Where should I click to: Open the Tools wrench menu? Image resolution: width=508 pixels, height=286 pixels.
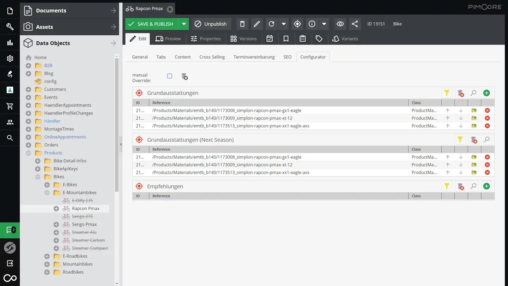pos(10,27)
